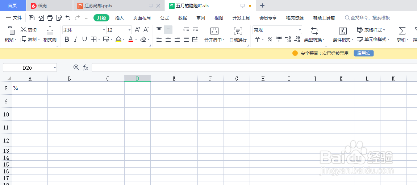
Task: Expand the Name Box dropdown D20
Action: pos(55,68)
